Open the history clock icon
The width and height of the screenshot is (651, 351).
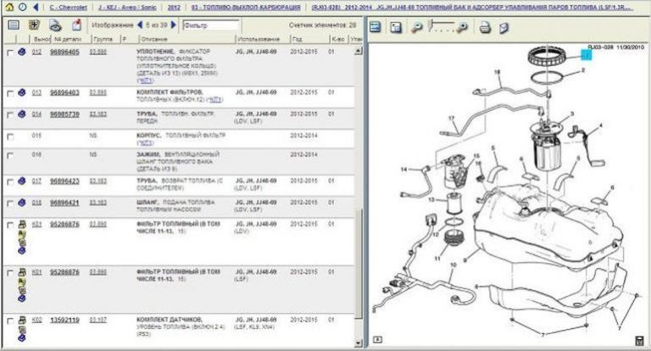tap(20, 6)
